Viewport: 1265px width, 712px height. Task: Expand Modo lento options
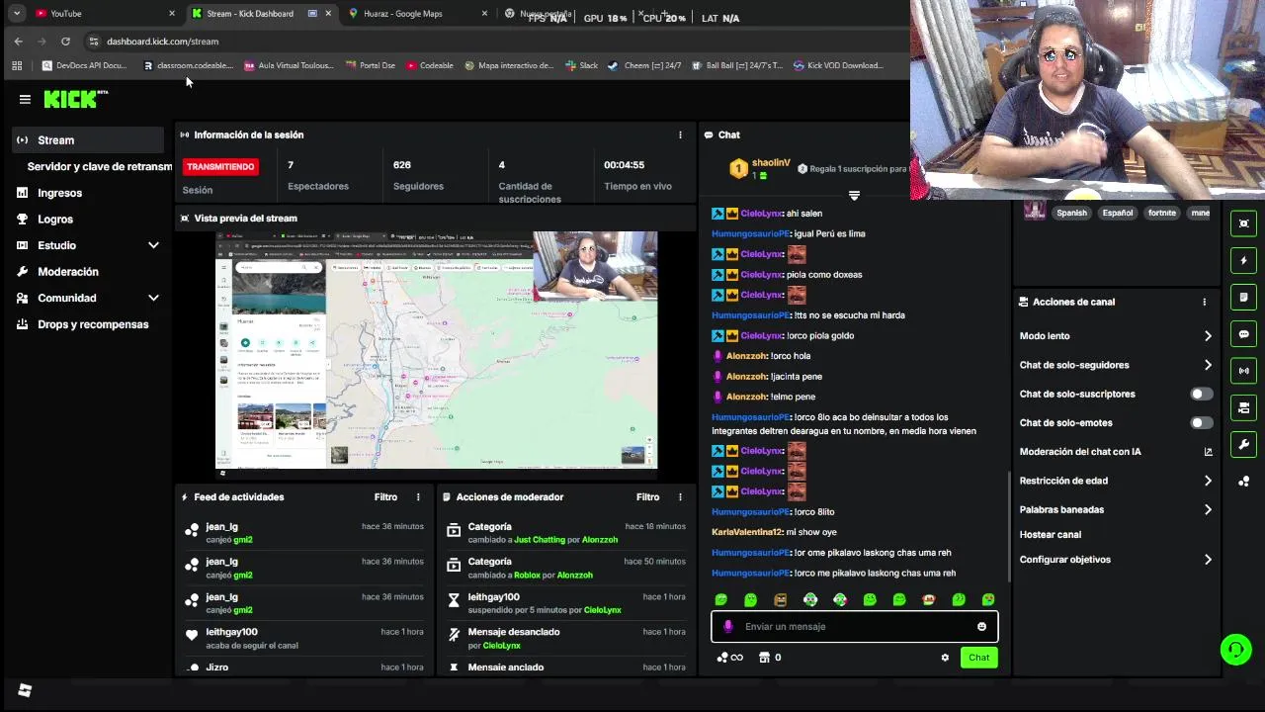tap(1208, 336)
